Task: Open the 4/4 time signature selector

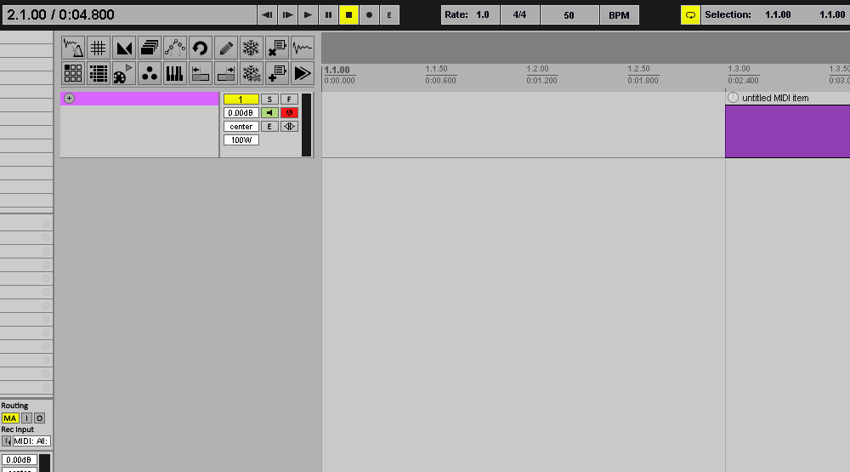Action: pyautogui.click(x=519, y=15)
